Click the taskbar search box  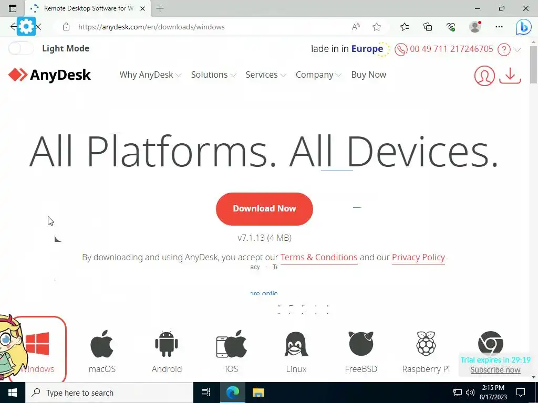(x=109, y=393)
